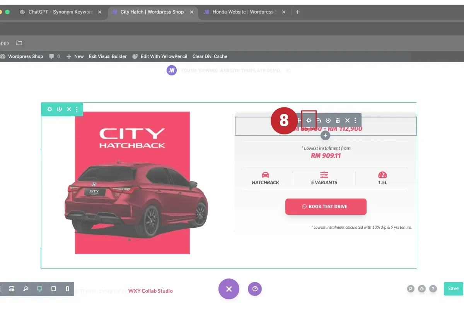Toggle desktop preview mode

click(x=39, y=289)
